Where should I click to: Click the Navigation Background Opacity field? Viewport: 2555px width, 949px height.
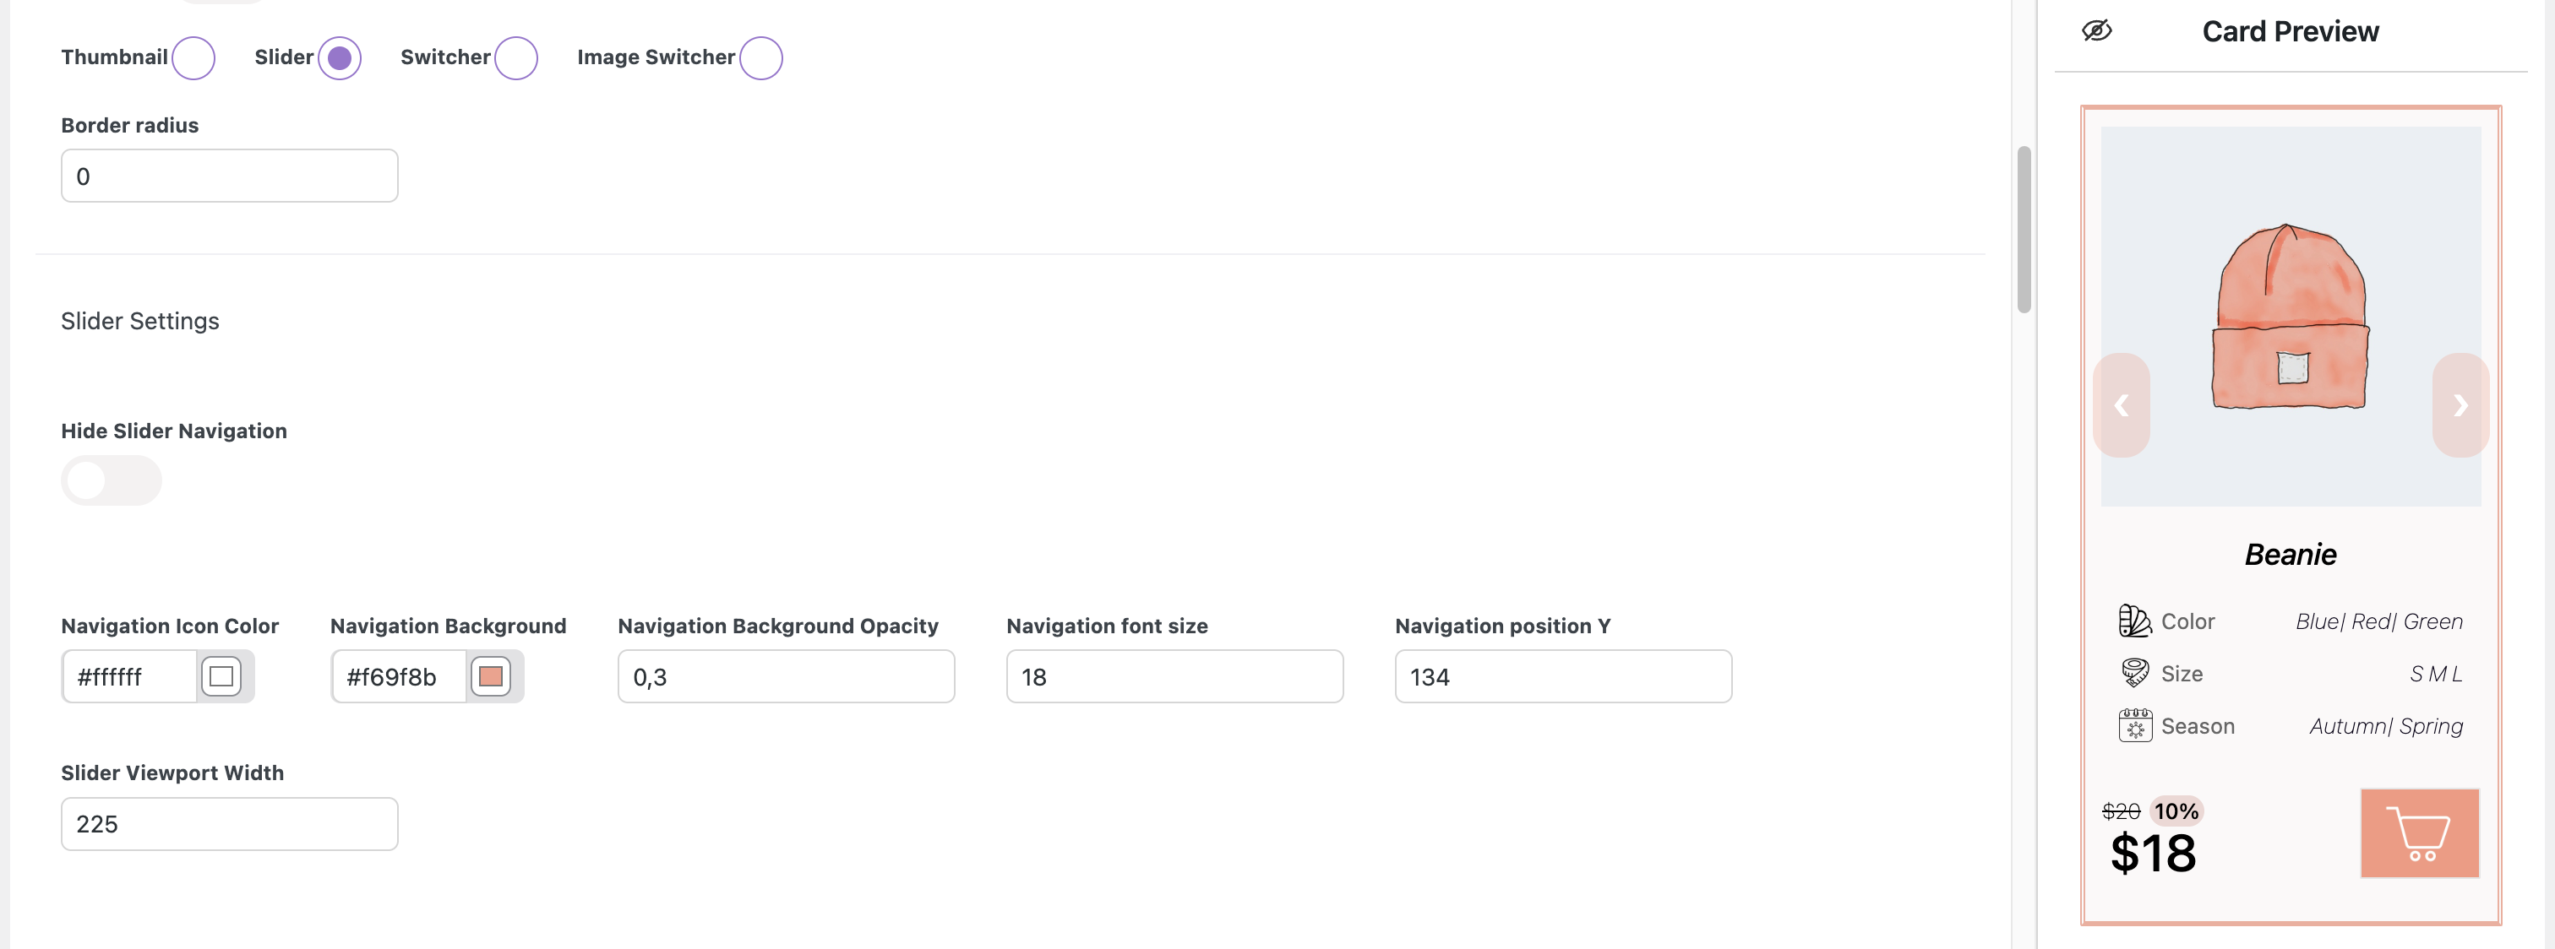pyautogui.click(x=786, y=676)
